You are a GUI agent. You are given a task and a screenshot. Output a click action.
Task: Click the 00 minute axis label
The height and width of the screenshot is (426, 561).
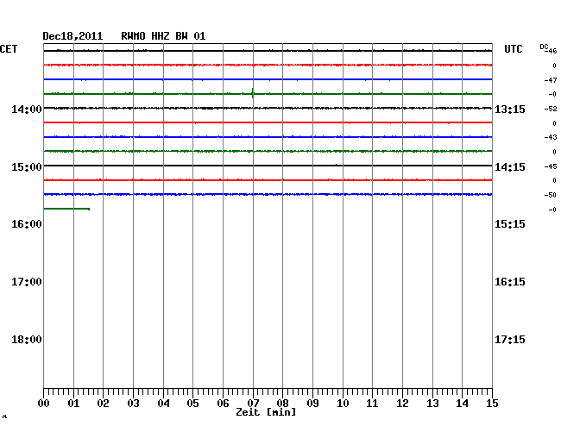click(x=44, y=403)
